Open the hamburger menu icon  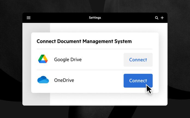(29, 18)
